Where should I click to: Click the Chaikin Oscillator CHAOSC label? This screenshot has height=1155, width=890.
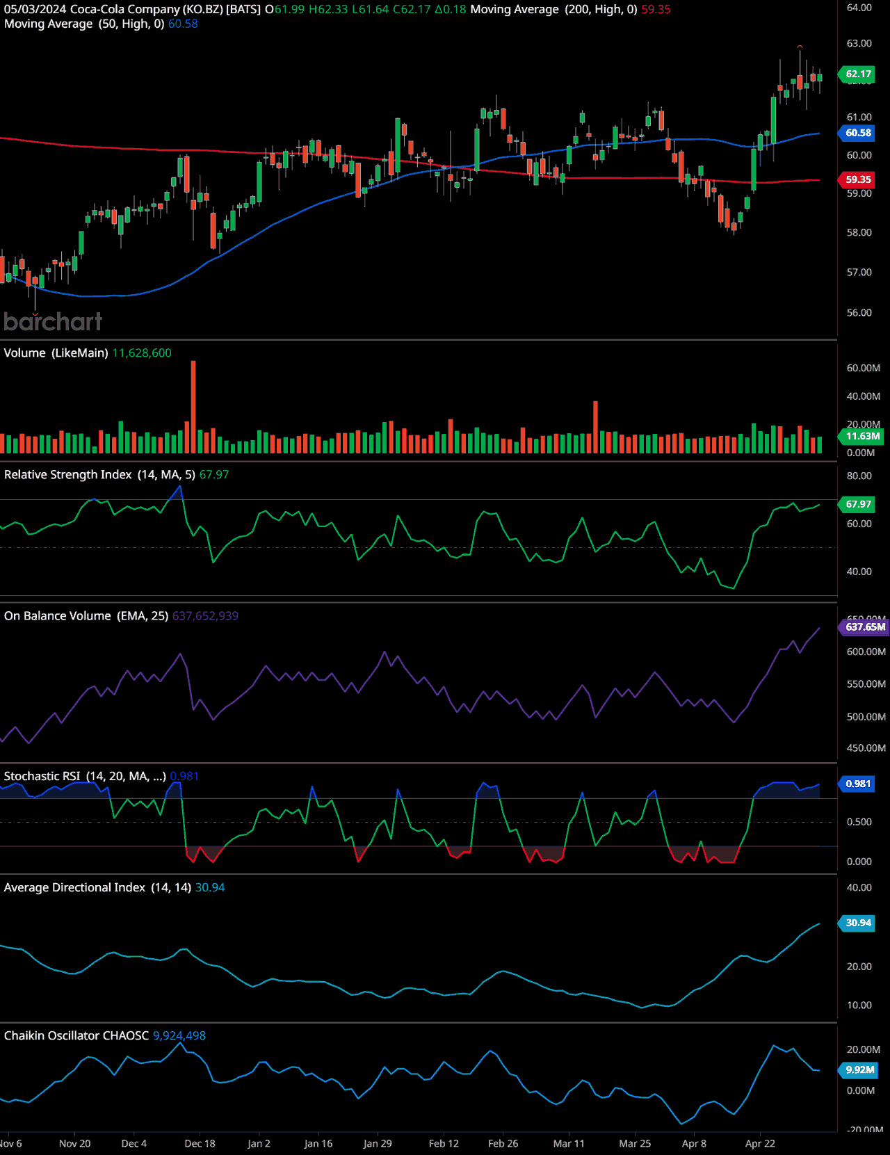(76, 1035)
